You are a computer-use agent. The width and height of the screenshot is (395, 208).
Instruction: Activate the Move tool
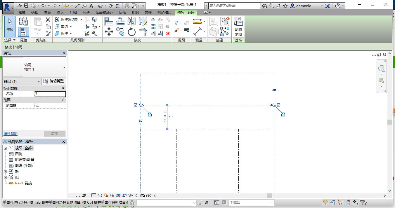click(x=109, y=32)
